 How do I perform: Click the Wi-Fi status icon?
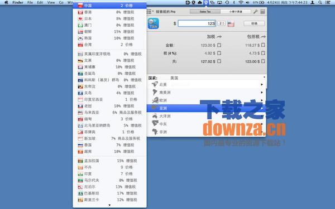(x=241, y=3)
